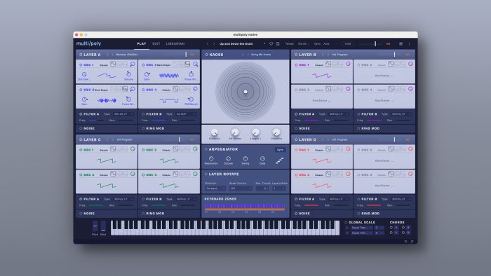The image size is (491, 276).
Task: Toggle Layer C power button
Action: tap(81, 139)
